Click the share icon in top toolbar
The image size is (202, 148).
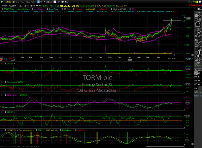[x=66, y=2]
